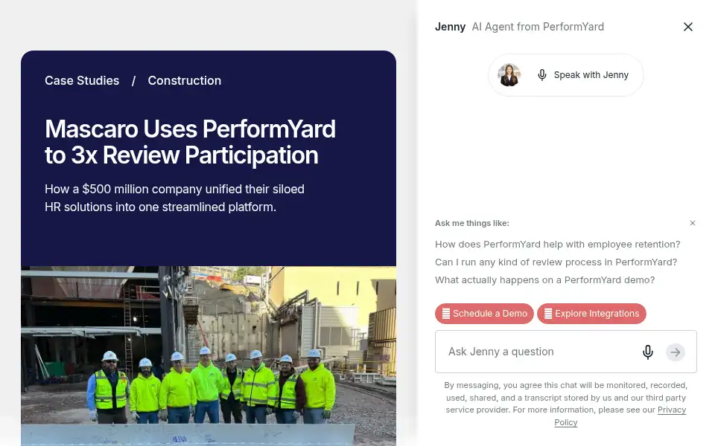Open the Construction breadcrumb category
Image resolution: width=715 pixels, height=446 pixels.
coord(184,80)
